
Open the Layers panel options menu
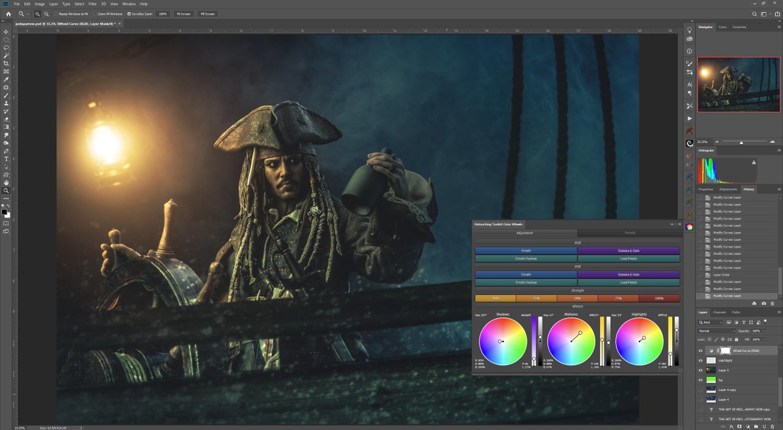778,312
